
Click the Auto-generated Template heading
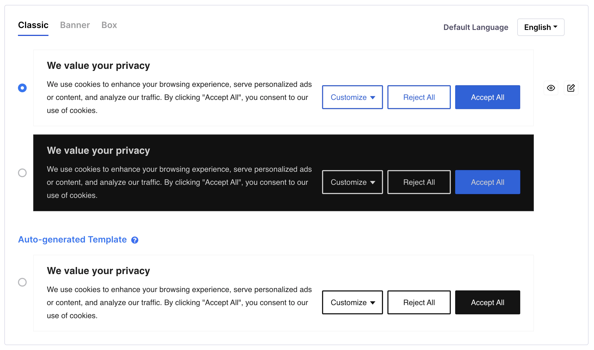(72, 240)
